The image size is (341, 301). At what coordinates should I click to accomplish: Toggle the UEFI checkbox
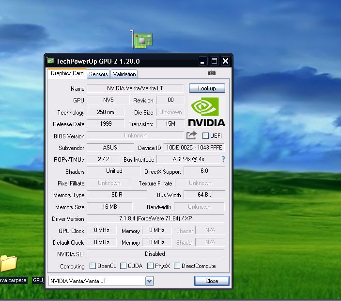tap(205, 136)
